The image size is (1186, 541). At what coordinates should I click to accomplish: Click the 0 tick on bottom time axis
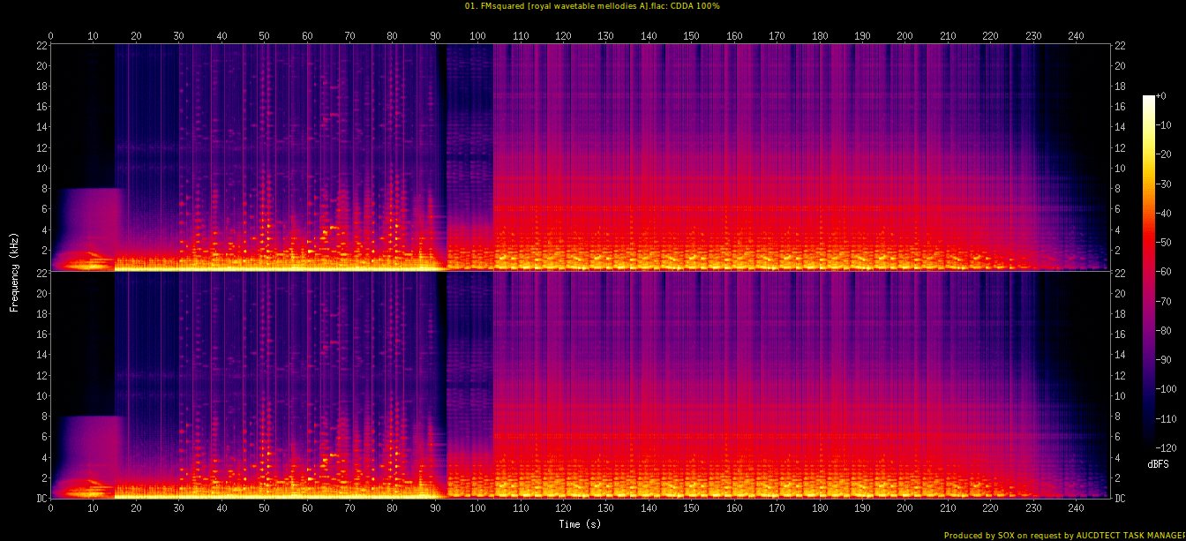pyautogui.click(x=51, y=509)
